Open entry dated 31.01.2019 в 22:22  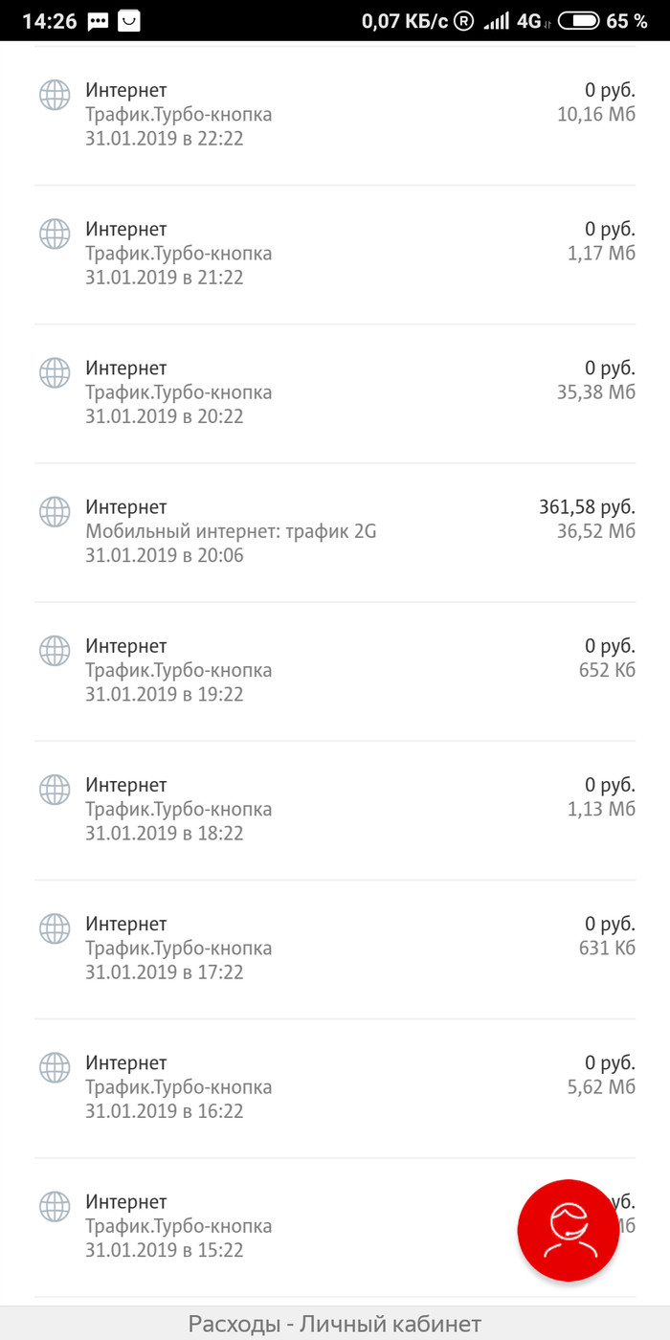[x=164, y=139]
